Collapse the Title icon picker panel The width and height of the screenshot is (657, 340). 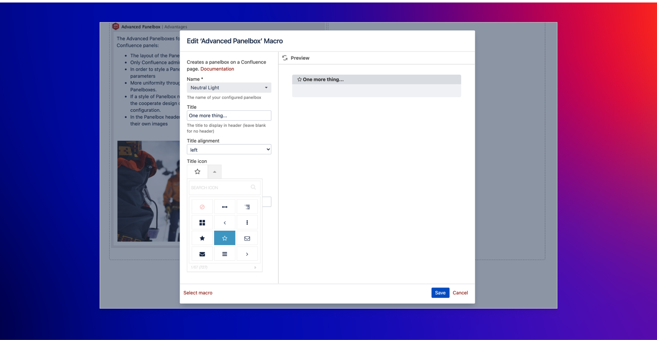coord(215,172)
